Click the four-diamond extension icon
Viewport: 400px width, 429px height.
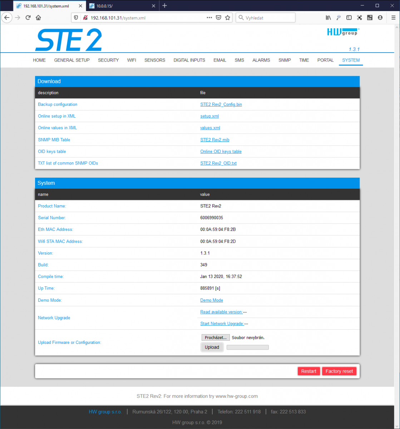pyautogui.click(x=359, y=18)
